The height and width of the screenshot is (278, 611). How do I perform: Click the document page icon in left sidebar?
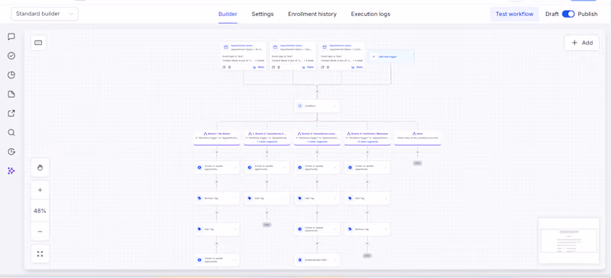click(11, 94)
